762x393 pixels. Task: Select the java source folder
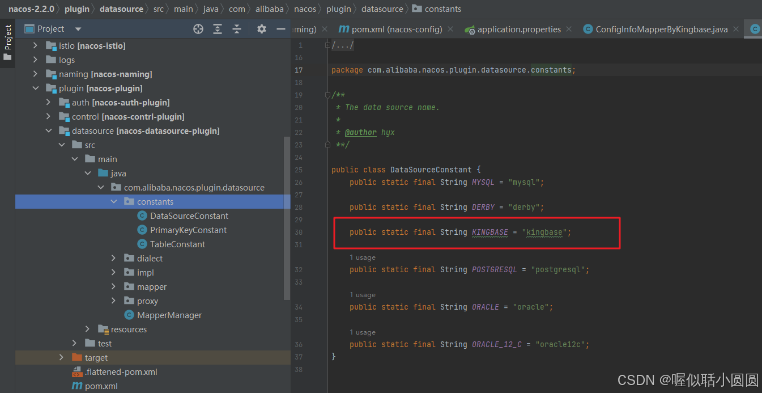(118, 173)
